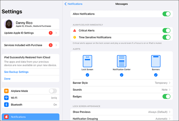
Task: Tap the back chevron next to Notifications
Action: tap(65, 4)
